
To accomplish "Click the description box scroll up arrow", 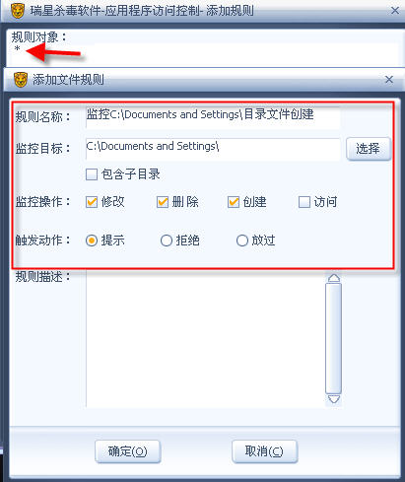I will 334,278.
